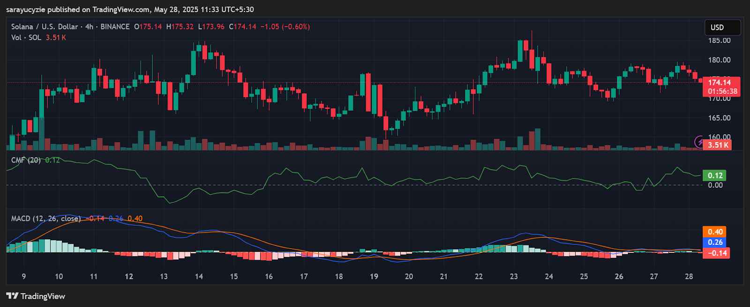Click the publisher line mentioning TradingView.com
The image size is (750, 307).
(130, 9)
